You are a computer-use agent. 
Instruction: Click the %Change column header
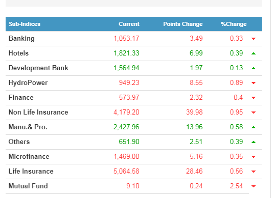pos(234,24)
